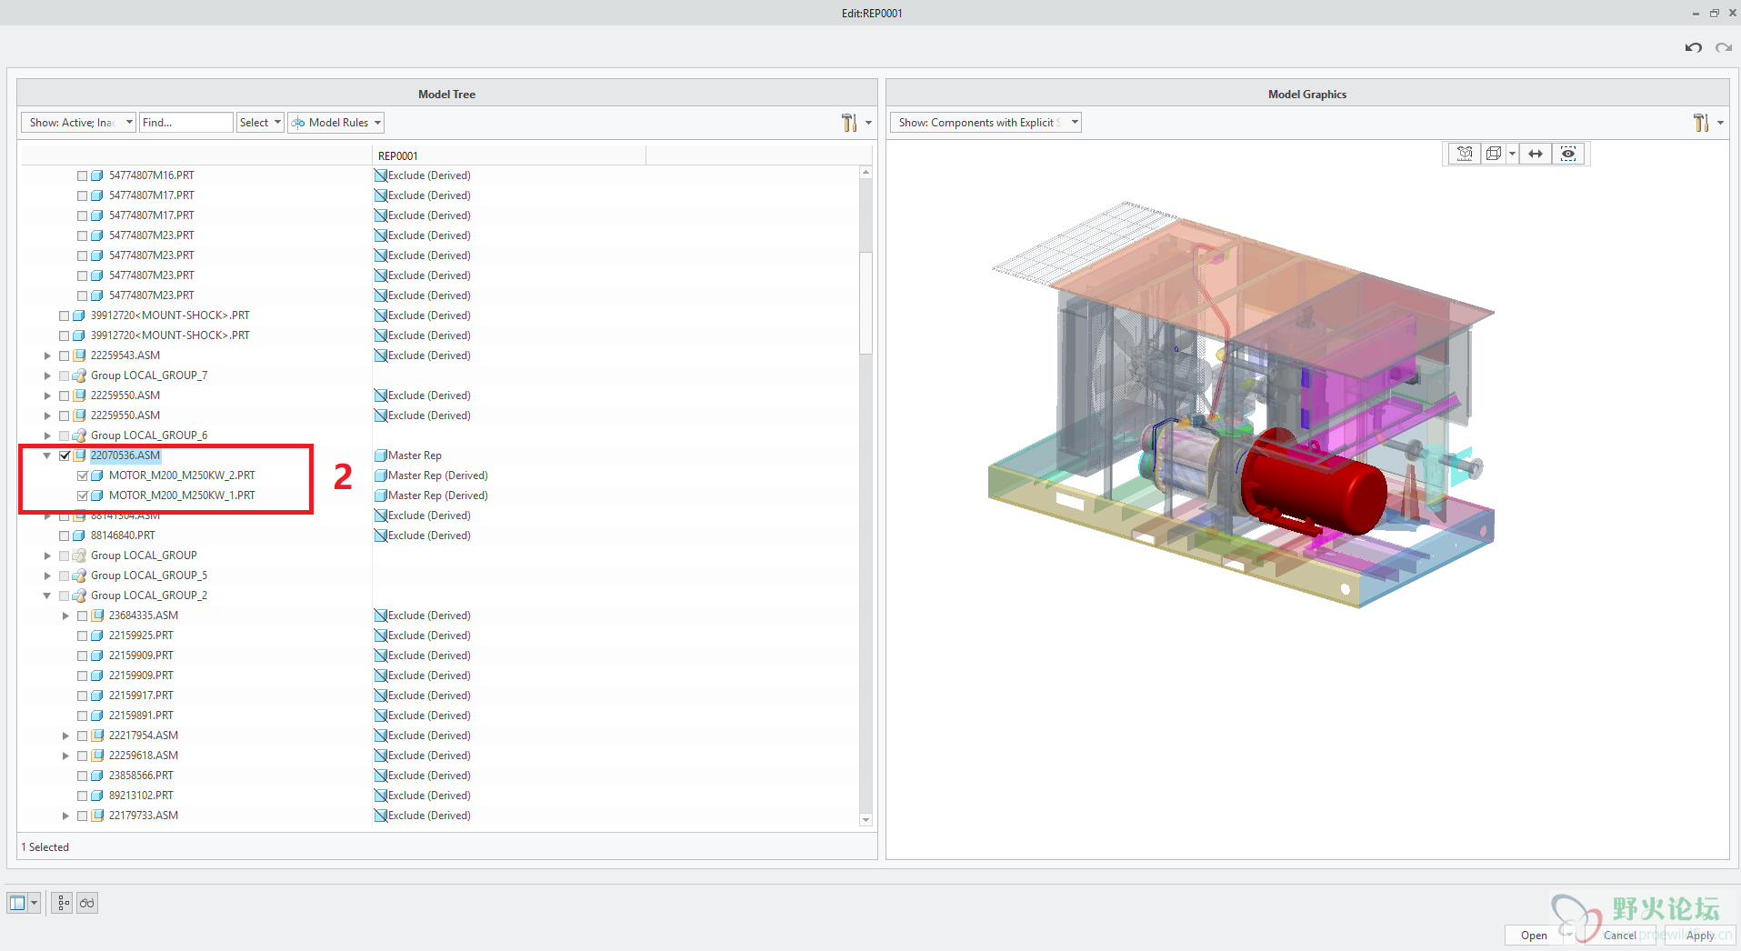This screenshot has height=951, width=1741.
Task: Collapse the 22070536.ASM node
Action: [x=47, y=455]
